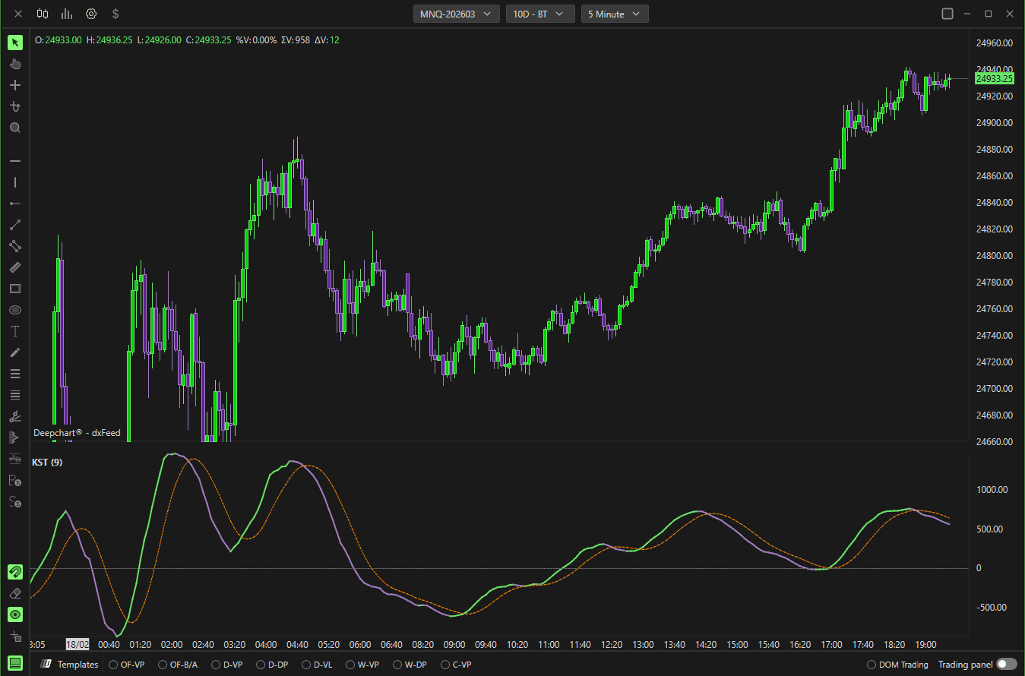Screen dimensions: 1025x676
Task: Activate the crosshair cursor tool
Action: [15, 85]
